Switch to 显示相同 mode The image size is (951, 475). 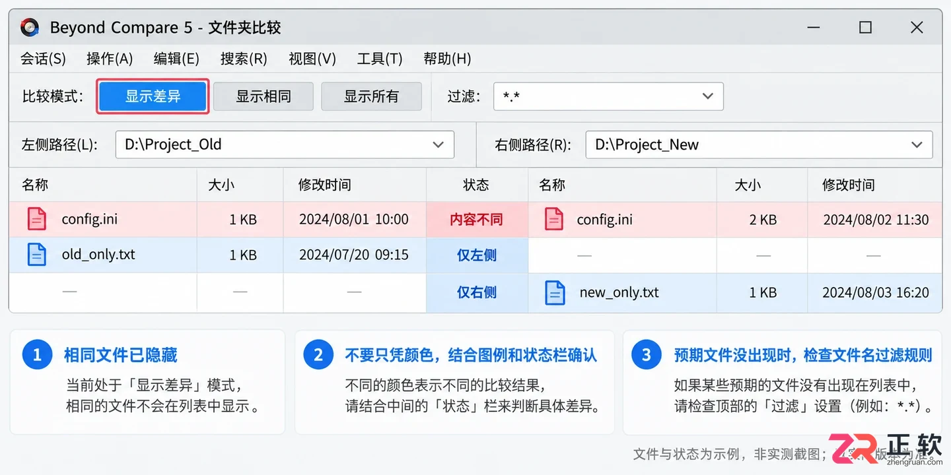pos(264,96)
